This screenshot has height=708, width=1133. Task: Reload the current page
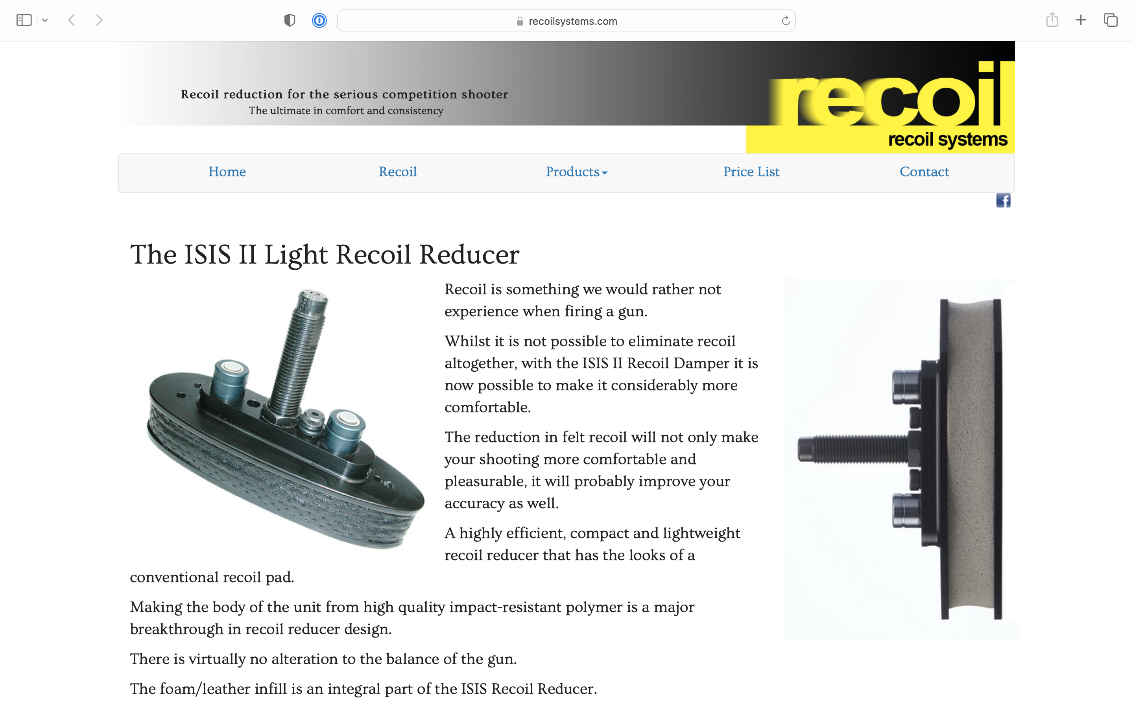coord(786,20)
